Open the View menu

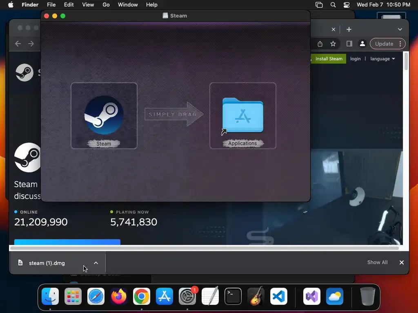88,5
